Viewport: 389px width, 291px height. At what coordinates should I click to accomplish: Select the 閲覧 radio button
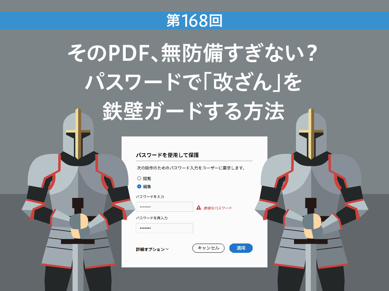(x=139, y=178)
